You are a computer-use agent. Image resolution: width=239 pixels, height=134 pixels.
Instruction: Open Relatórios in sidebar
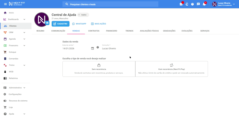13,78
